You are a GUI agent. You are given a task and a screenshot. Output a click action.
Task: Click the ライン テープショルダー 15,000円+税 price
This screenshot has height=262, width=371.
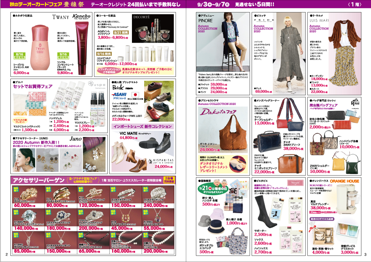(264, 123)
